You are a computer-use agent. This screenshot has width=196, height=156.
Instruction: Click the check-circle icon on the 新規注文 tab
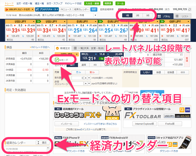coord(57,48)
